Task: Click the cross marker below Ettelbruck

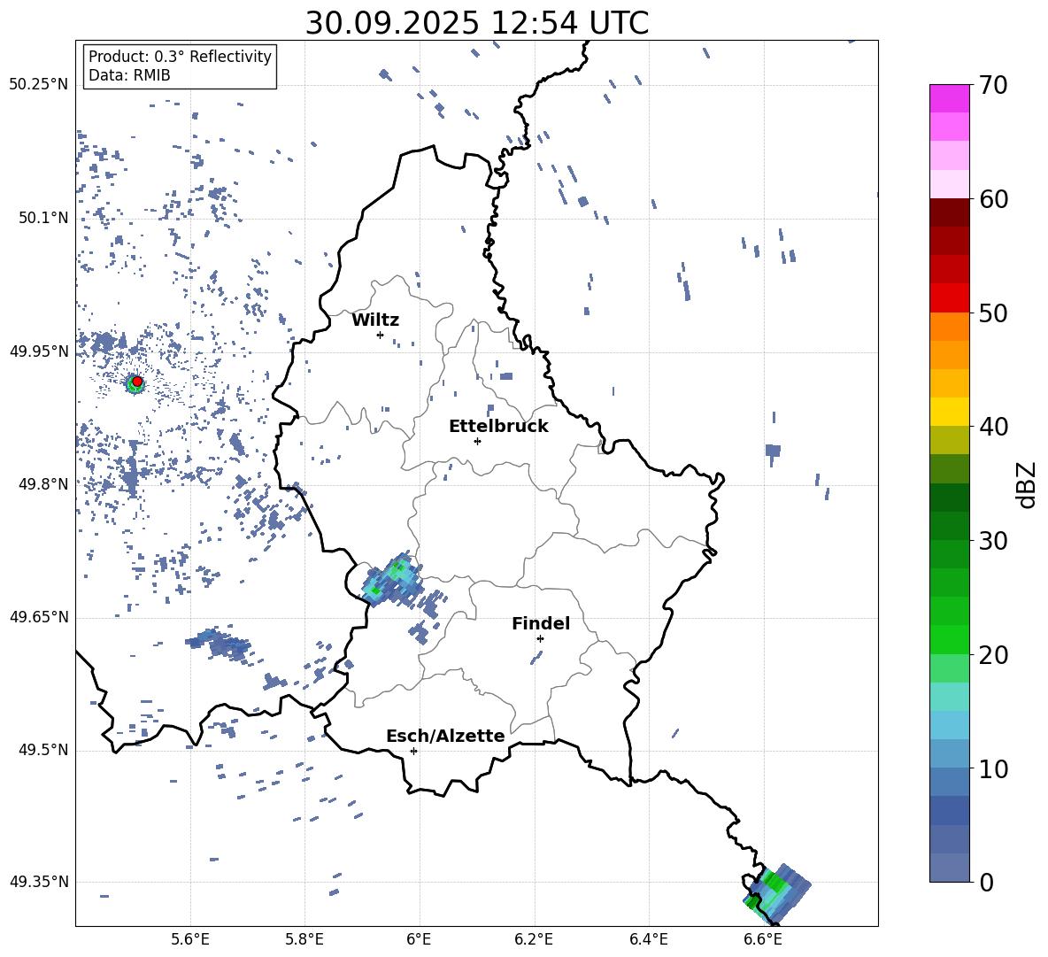Action: (x=477, y=441)
